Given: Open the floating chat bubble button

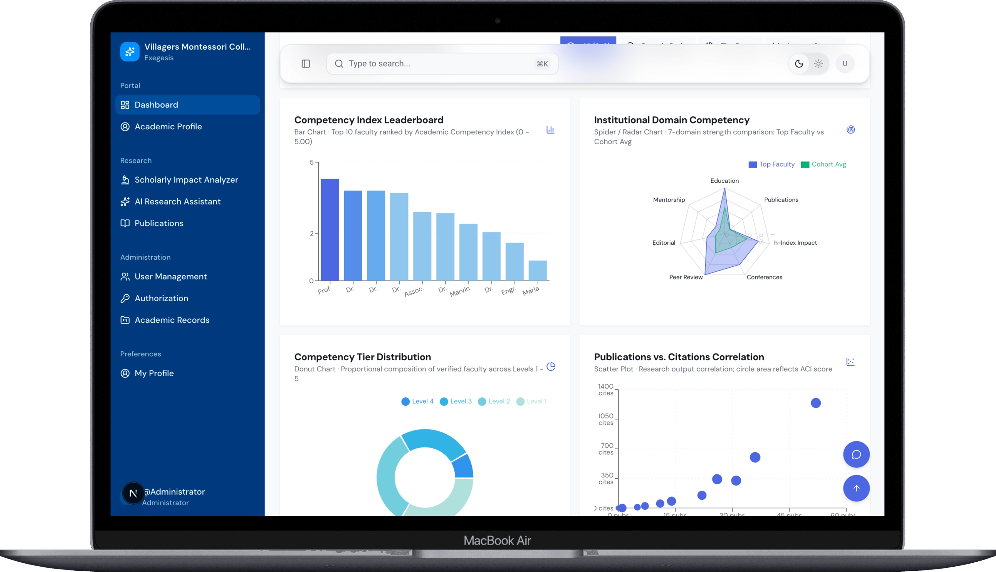Looking at the screenshot, I should pyautogui.click(x=856, y=455).
